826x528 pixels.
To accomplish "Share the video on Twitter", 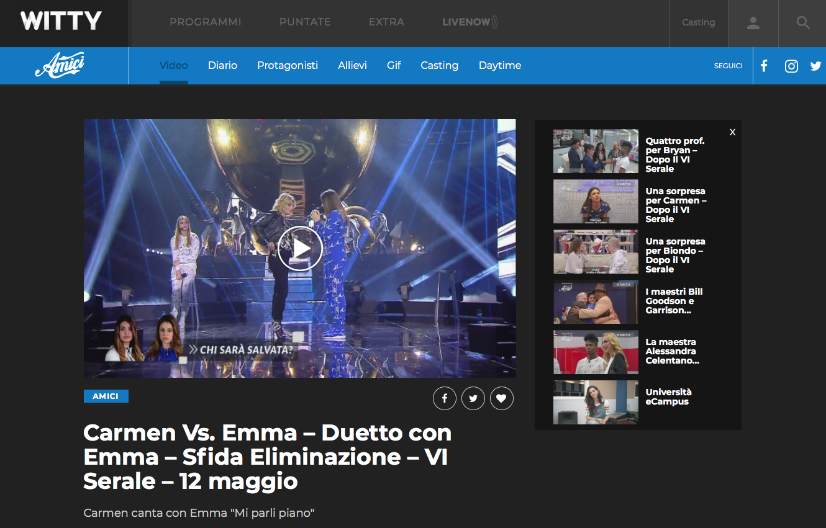I will coord(473,398).
